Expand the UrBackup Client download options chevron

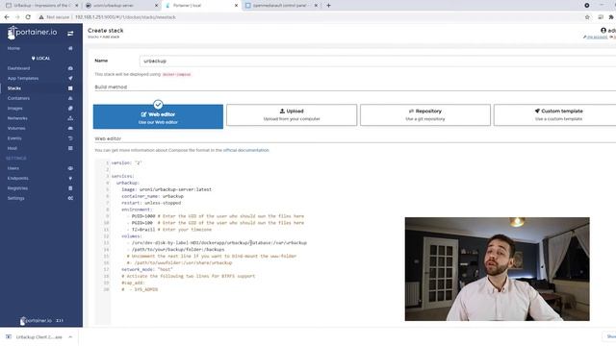point(70,337)
